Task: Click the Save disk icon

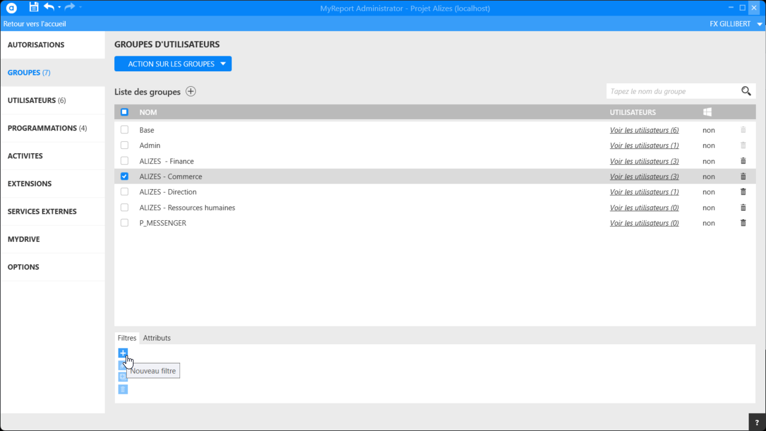Action: pos(34,7)
